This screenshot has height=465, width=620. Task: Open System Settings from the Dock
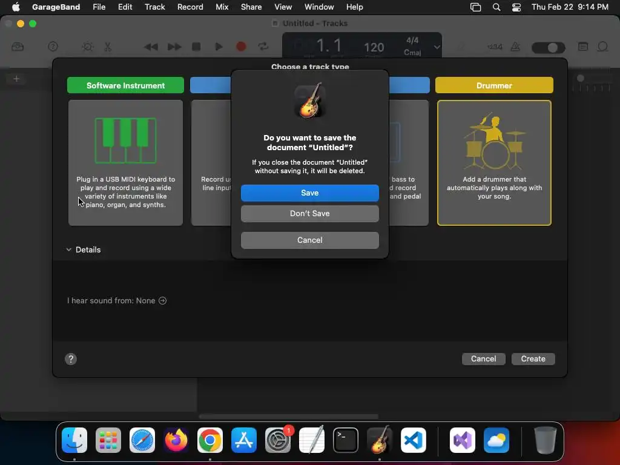point(277,440)
